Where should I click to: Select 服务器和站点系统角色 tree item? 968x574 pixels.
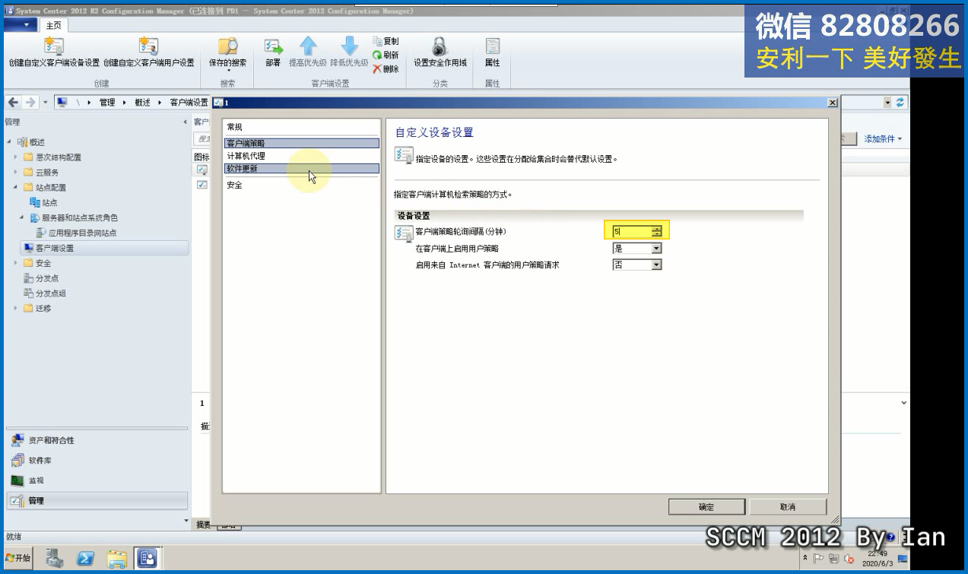coord(79,217)
